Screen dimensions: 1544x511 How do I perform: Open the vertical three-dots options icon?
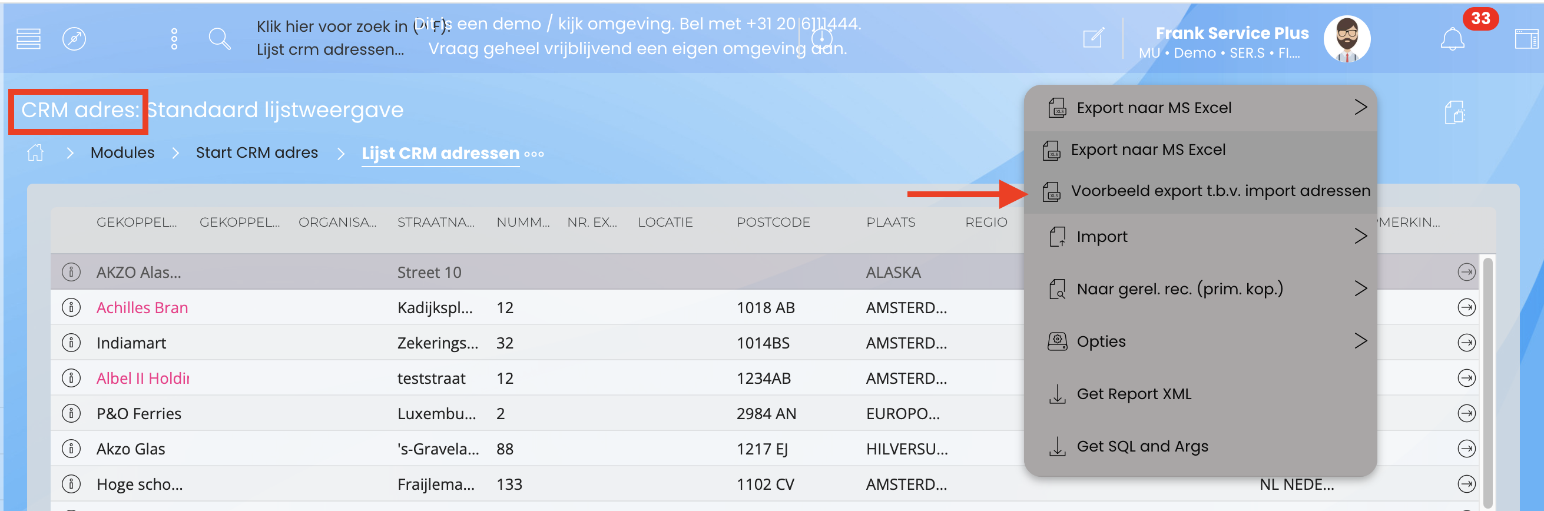click(174, 39)
